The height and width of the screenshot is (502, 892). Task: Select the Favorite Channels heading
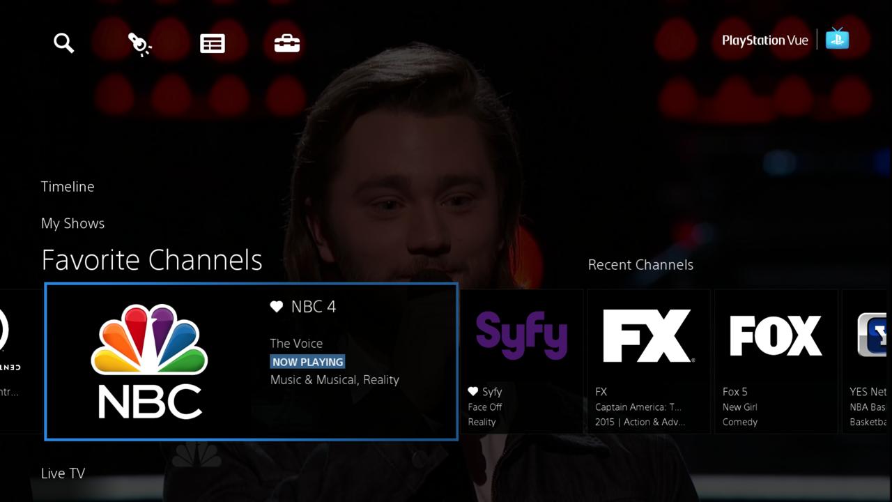152,259
